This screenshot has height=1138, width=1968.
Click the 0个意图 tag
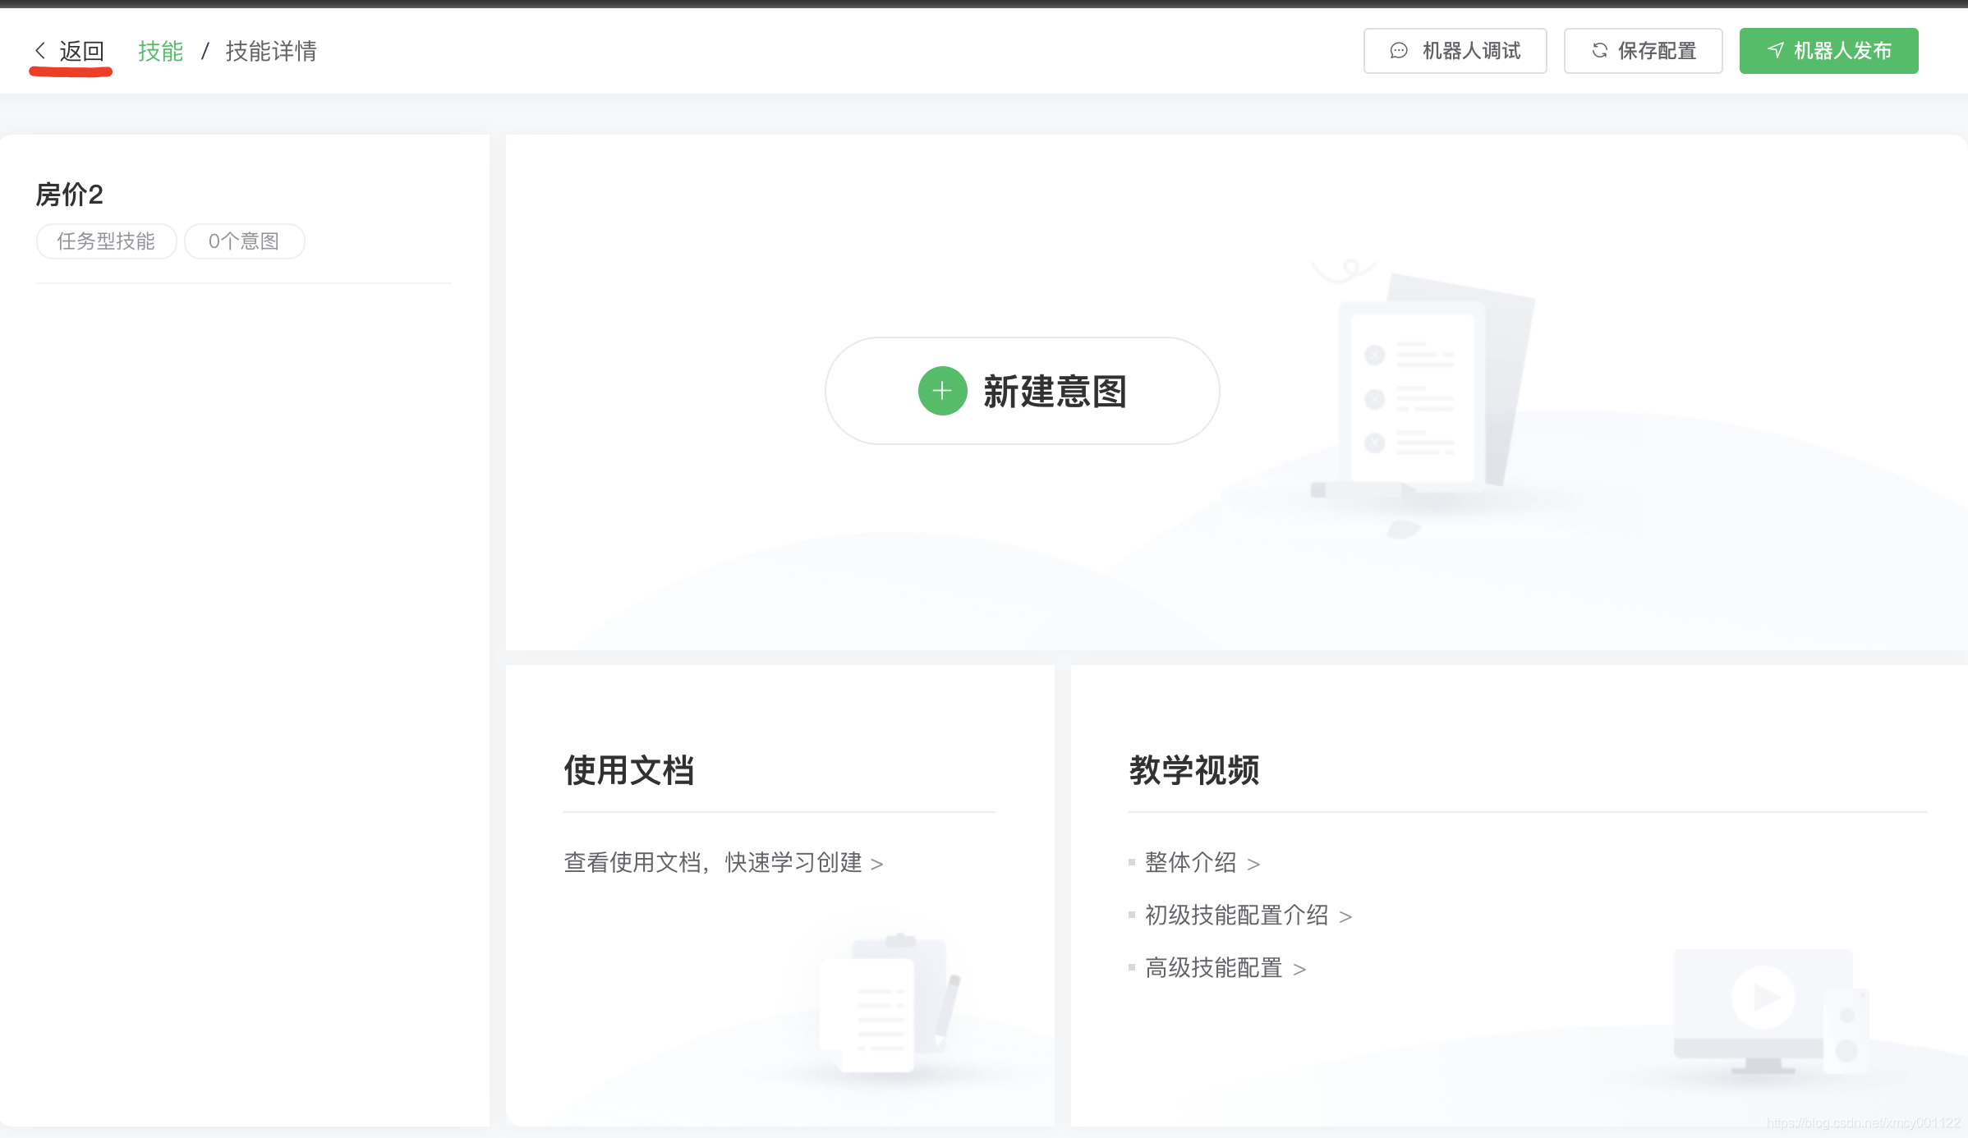click(244, 241)
